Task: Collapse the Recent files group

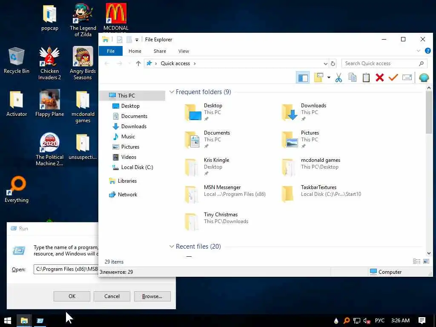Action: point(172,247)
